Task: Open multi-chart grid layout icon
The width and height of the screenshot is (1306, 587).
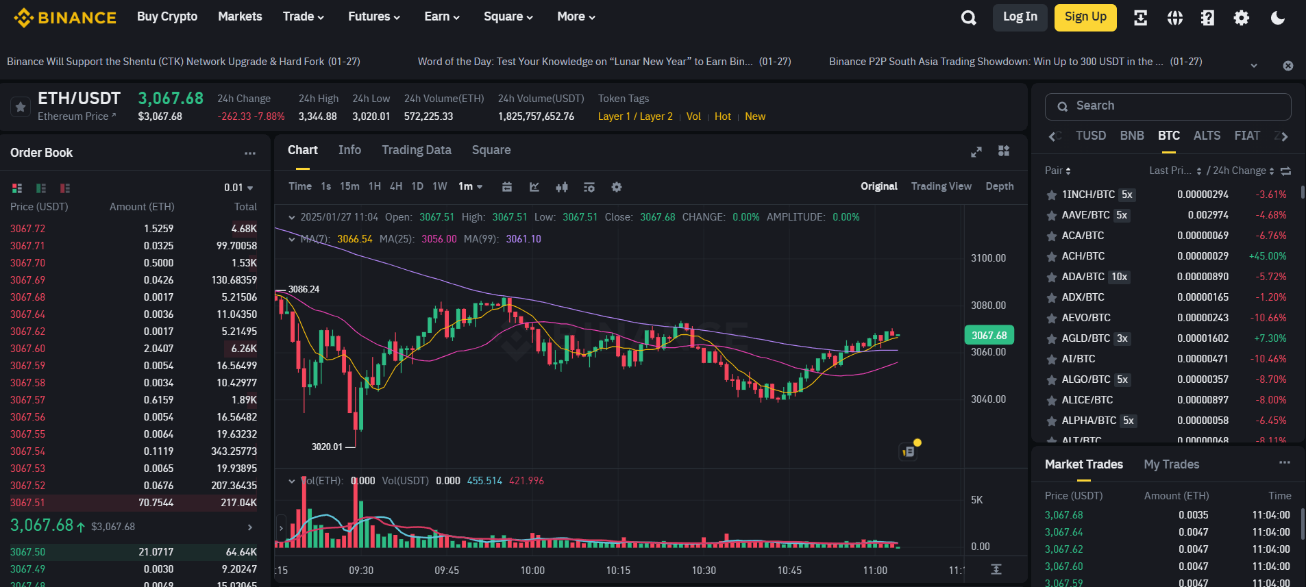Action: click(x=1004, y=151)
